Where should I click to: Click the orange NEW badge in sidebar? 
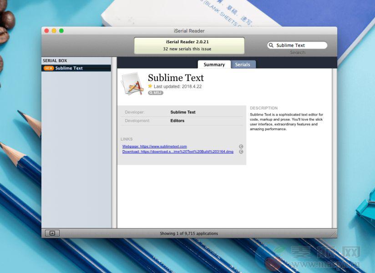pos(49,68)
